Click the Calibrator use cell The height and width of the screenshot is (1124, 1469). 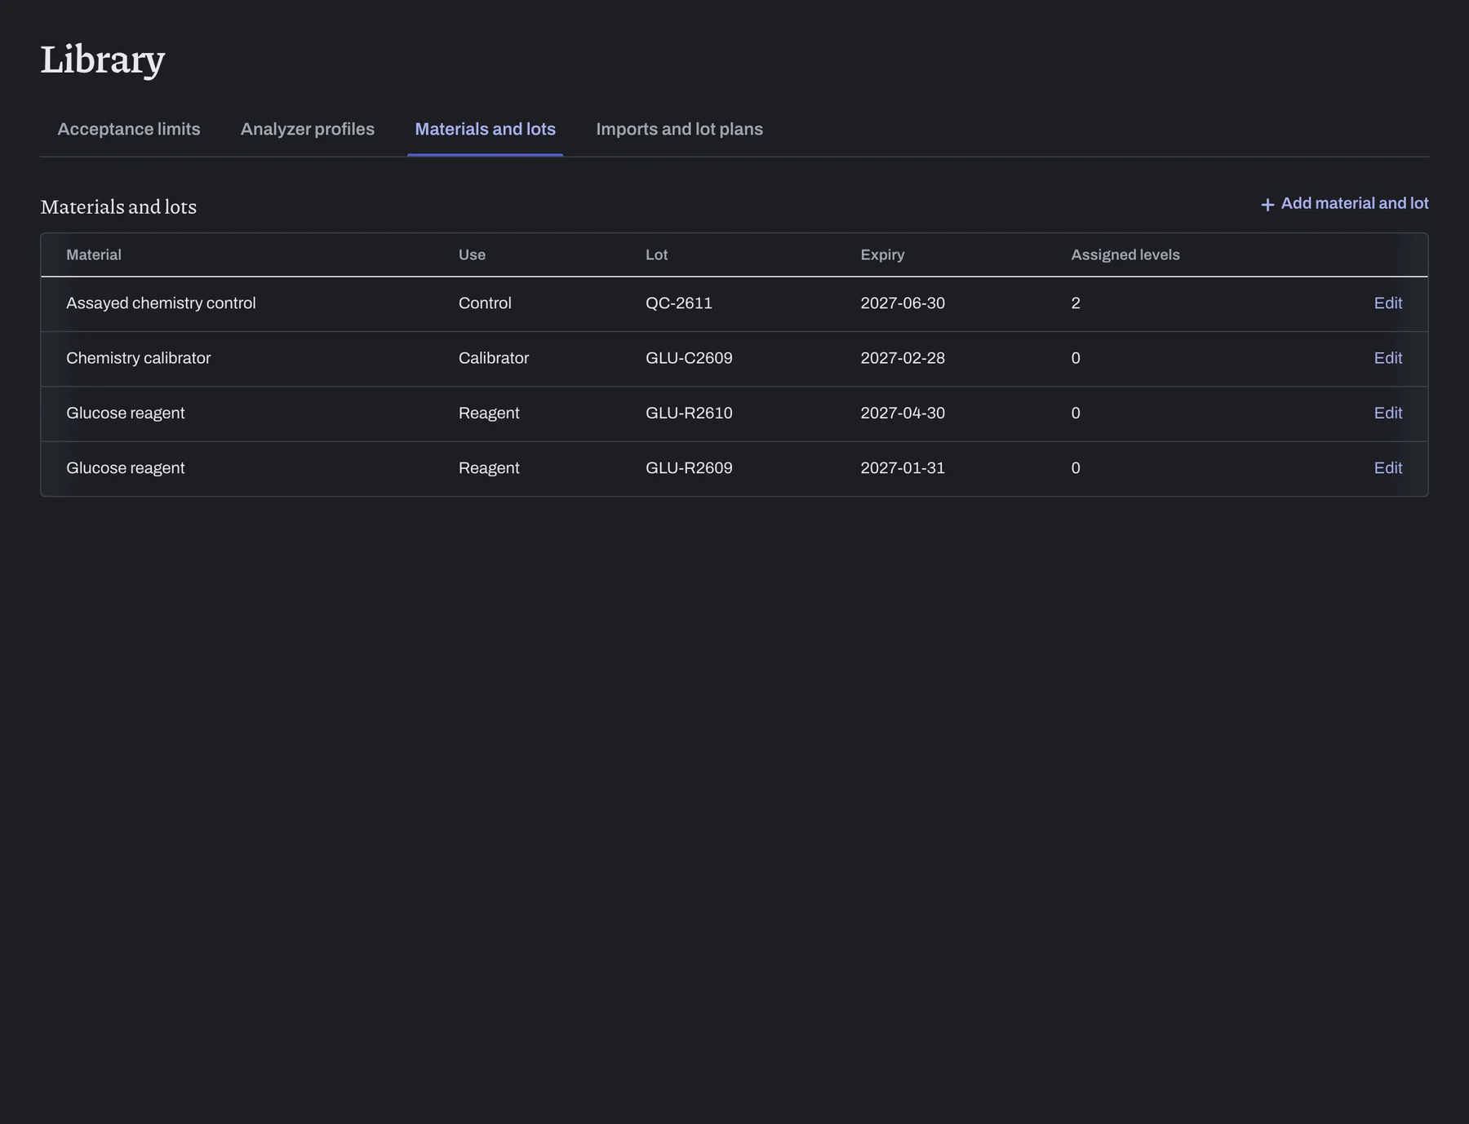[x=494, y=358]
